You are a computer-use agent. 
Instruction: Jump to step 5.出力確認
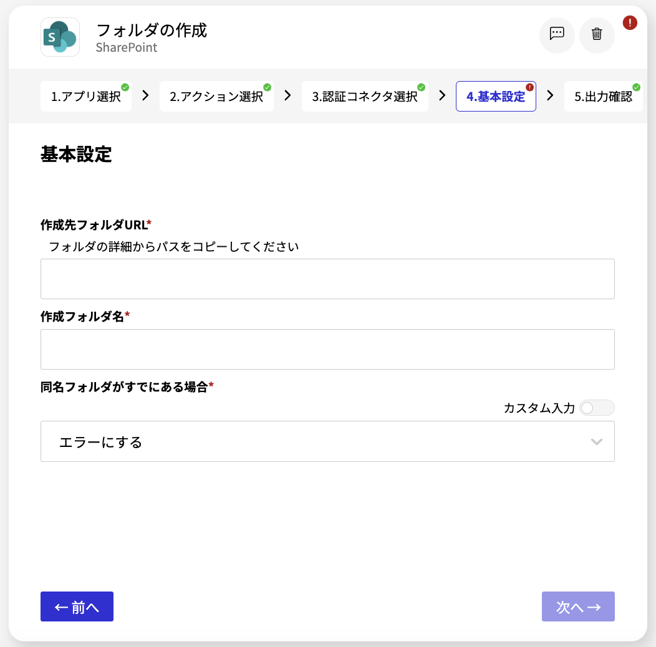tap(603, 97)
